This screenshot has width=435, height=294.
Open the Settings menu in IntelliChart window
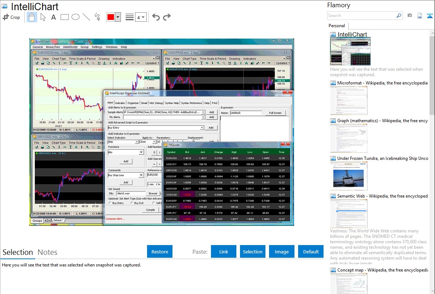(x=97, y=47)
